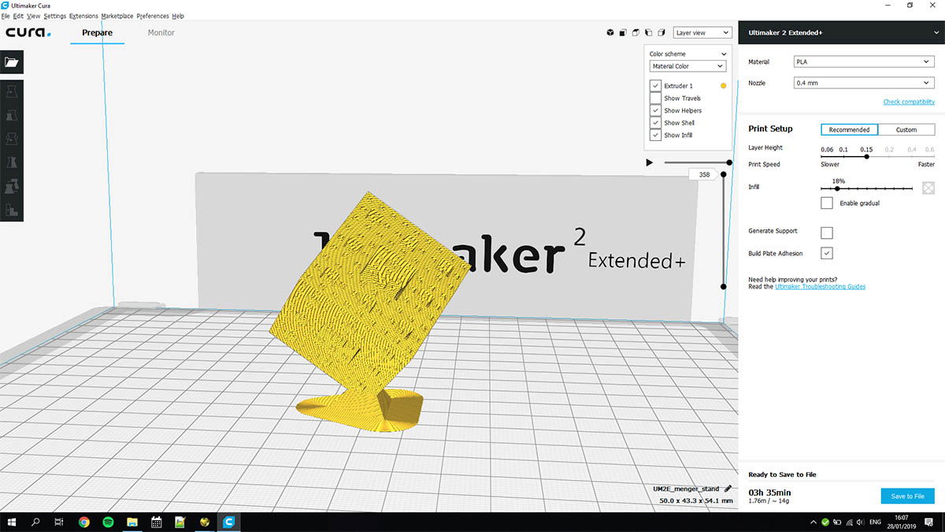
Task: Switch to right side camera view icon
Action: click(x=661, y=33)
